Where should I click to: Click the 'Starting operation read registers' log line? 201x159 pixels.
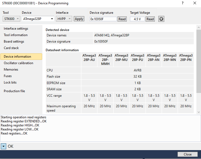pos(24,117)
